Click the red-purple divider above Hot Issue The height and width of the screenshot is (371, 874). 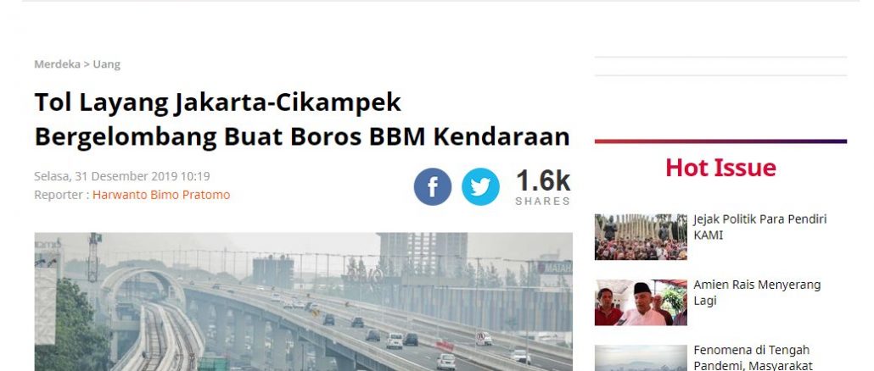point(720,141)
